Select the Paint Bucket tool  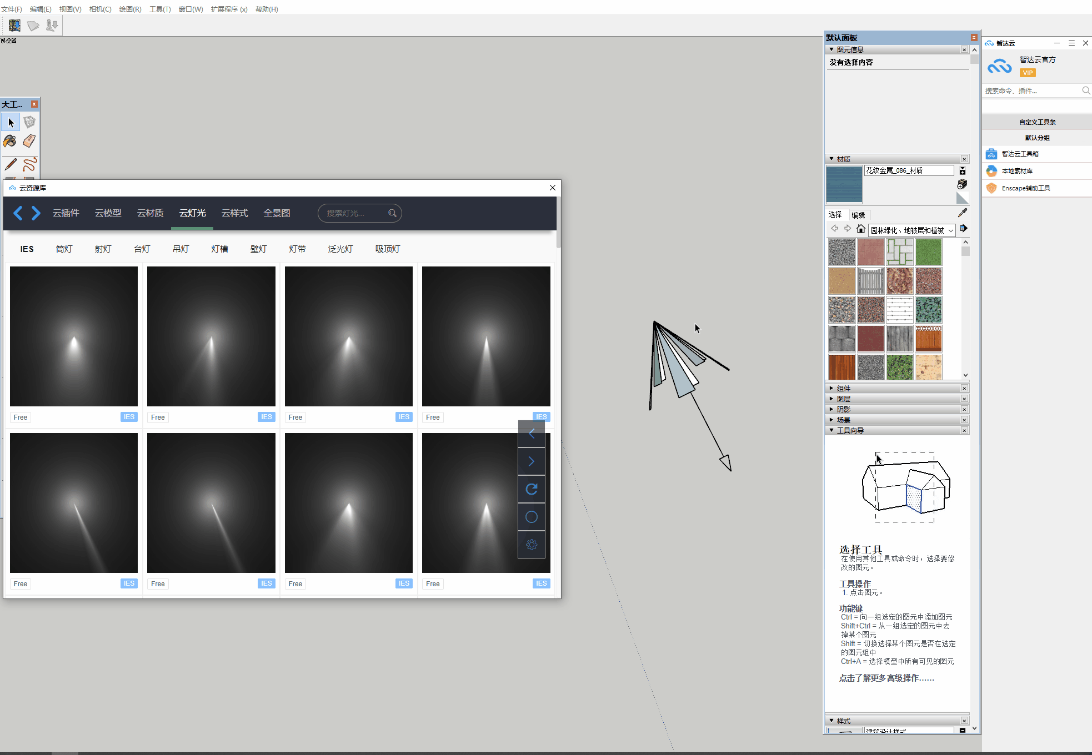click(x=10, y=141)
